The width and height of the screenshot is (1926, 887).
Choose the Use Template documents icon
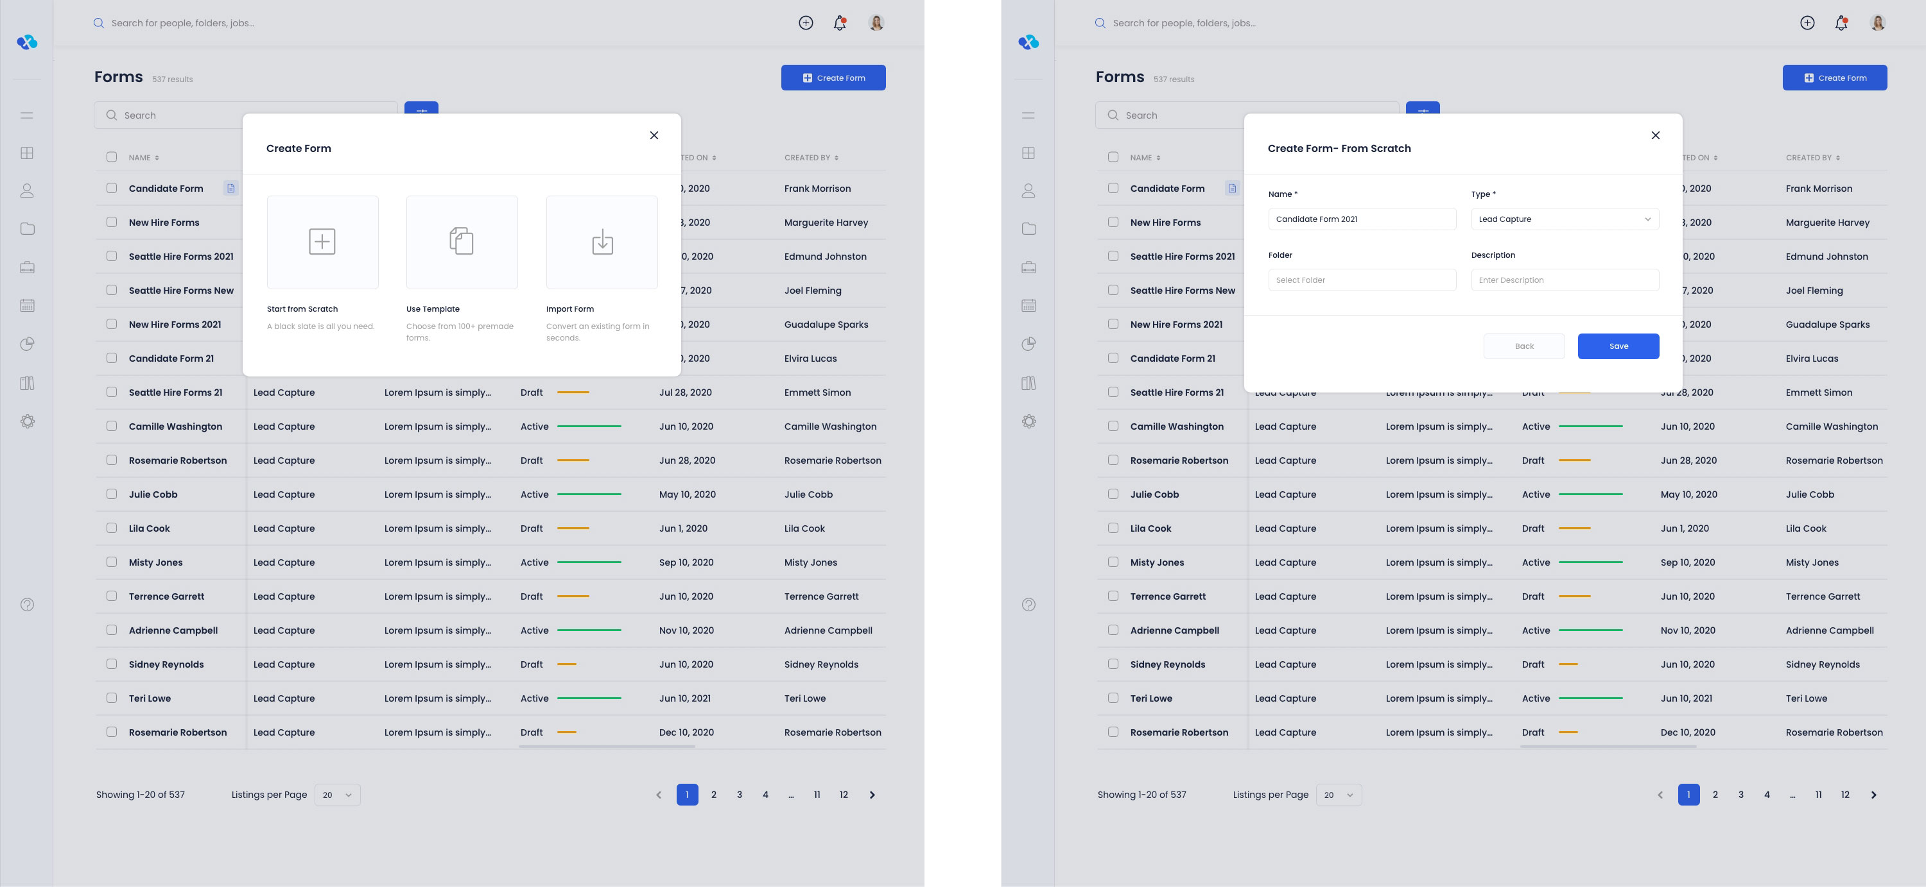point(462,242)
